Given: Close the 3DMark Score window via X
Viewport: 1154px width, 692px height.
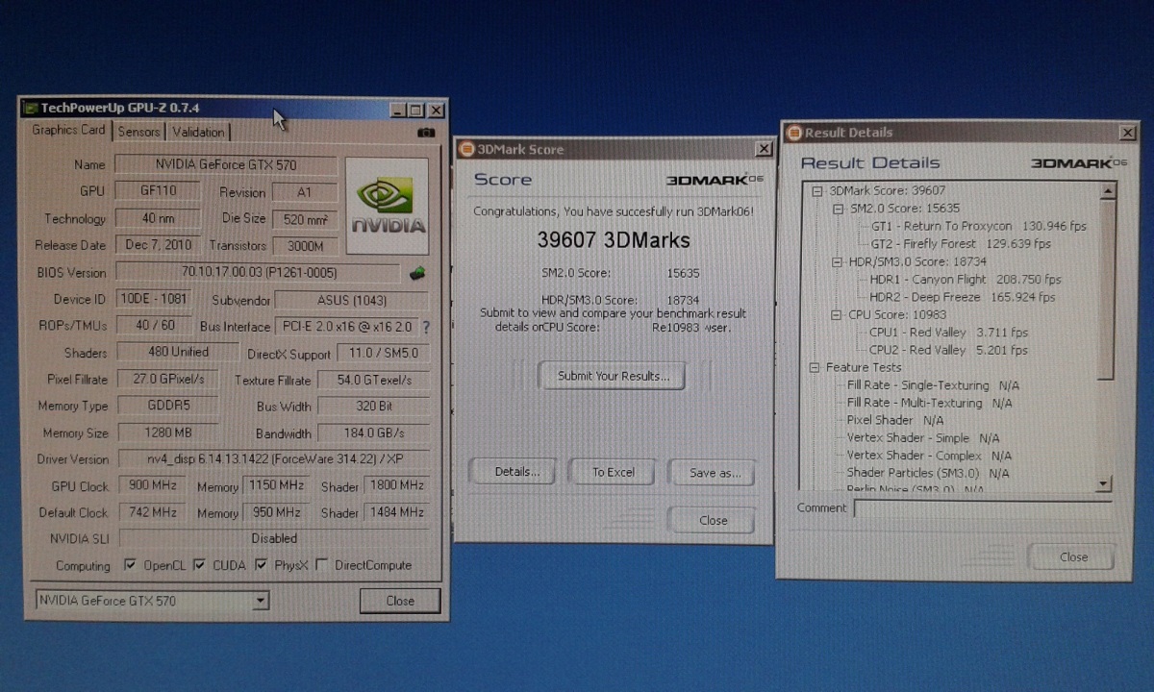Looking at the screenshot, I should [764, 149].
